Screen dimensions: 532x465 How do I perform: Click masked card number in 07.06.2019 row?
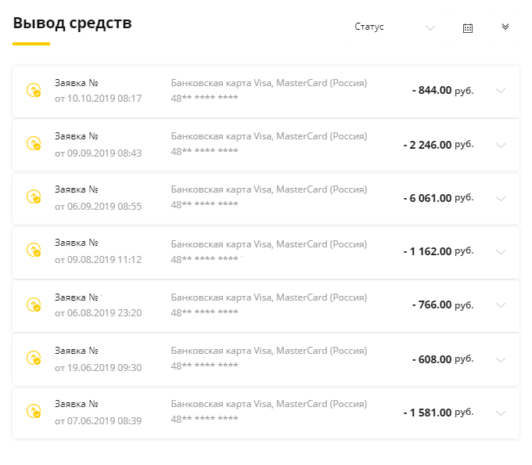(x=204, y=419)
